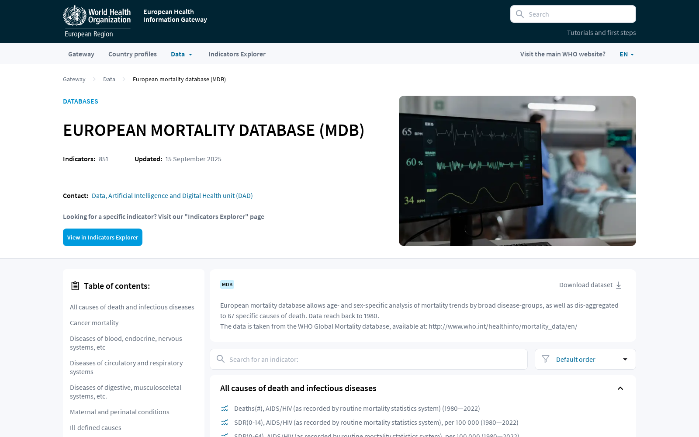Collapse All causes of death section
Image resolution: width=699 pixels, height=437 pixels.
tap(620, 388)
